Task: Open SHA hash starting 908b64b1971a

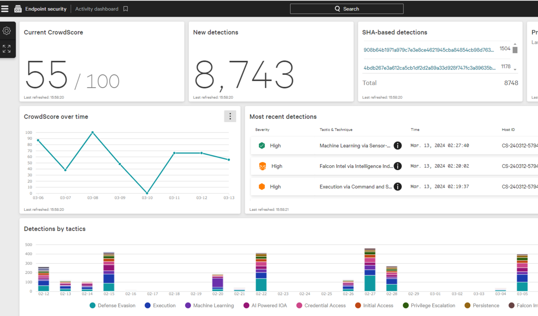Action: coord(430,50)
